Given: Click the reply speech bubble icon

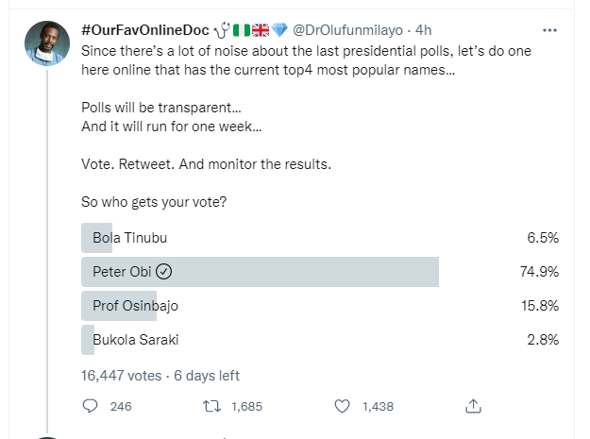Looking at the screenshot, I should 91,406.
